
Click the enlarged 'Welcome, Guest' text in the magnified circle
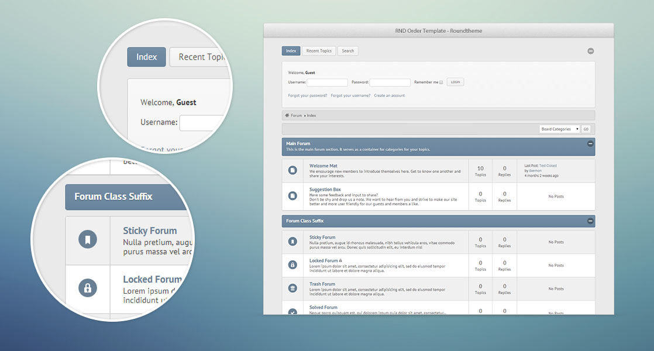click(x=168, y=102)
